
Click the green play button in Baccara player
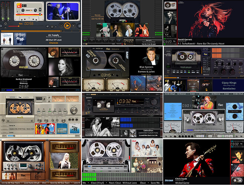85,40
